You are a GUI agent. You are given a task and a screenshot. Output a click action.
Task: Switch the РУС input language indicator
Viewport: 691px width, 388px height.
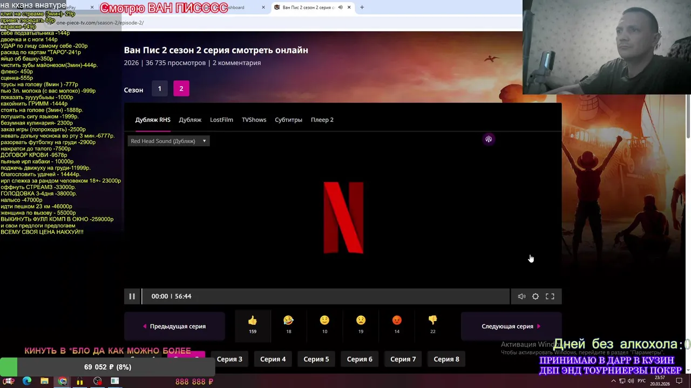[642, 381]
